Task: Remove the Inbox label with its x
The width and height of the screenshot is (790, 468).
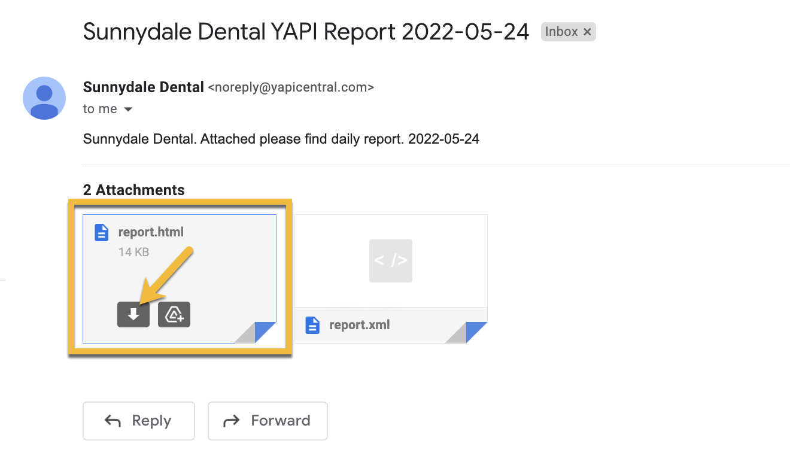Action: click(588, 32)
